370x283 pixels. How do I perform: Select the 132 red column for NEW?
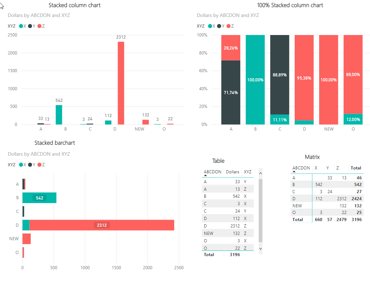click(146, 122)
